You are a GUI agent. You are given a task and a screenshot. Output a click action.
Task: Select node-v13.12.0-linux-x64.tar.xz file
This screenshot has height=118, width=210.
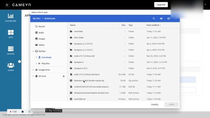[x=123, y=74]
